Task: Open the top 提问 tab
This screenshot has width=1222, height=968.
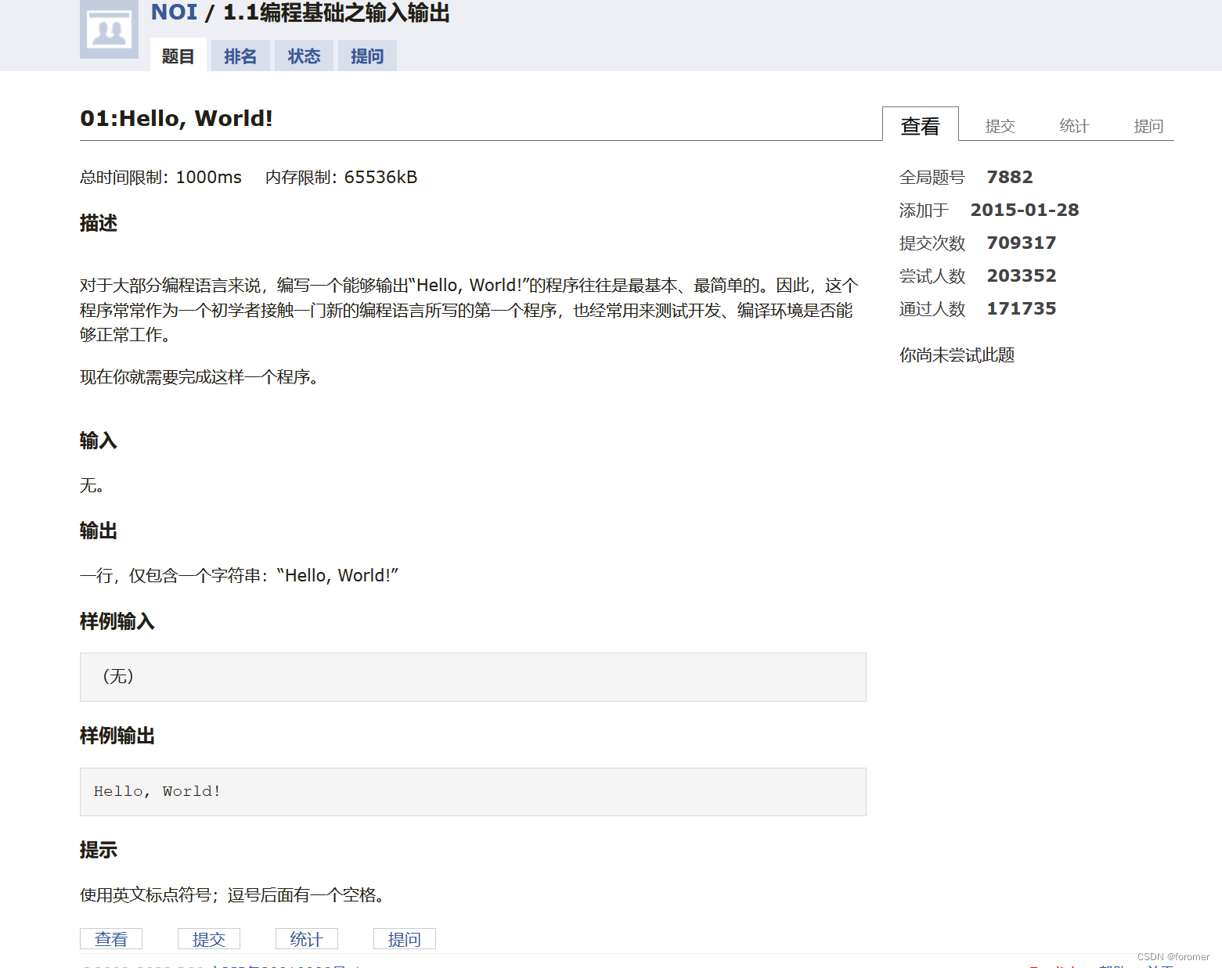Action: [366, 56]
